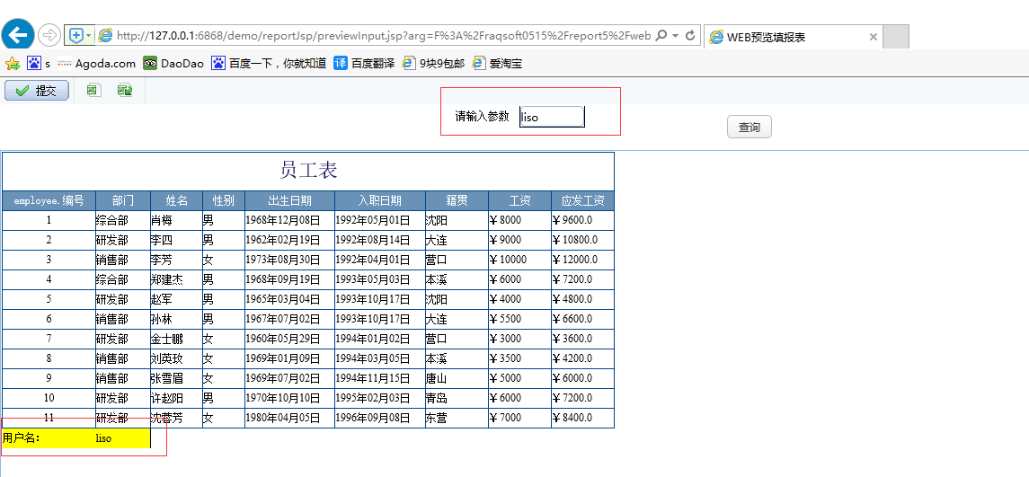Open the 百度翻译 bookmark

(x=364, y=64)
